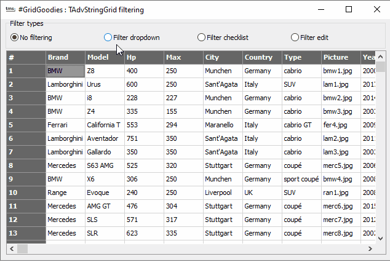
Task: Select row header number 13
Action: point(26,233)
